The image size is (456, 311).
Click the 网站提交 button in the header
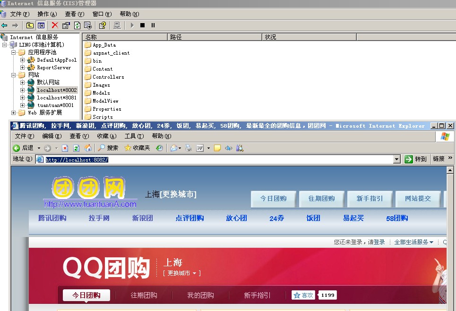pyautogui.click(x=418, y=199)
